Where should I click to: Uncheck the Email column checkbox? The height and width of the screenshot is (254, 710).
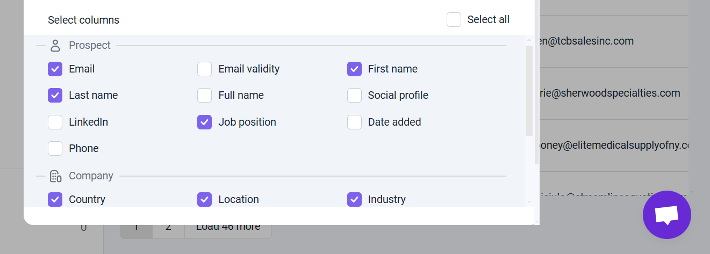55,69
